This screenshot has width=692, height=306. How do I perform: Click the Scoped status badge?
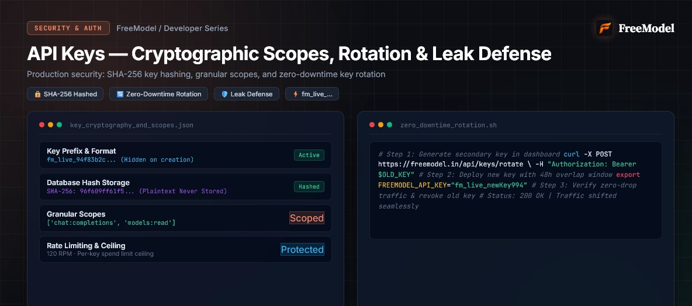(x=307, y=218)
